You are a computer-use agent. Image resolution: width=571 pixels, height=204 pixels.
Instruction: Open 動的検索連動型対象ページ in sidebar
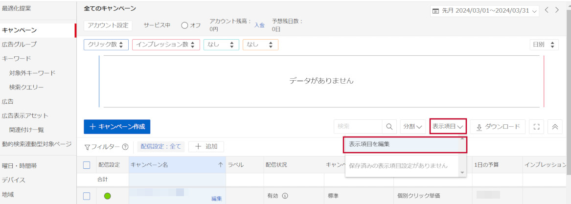37,144
